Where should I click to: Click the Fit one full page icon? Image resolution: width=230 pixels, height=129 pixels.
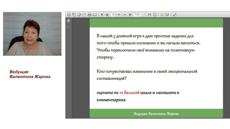point(155,14)
